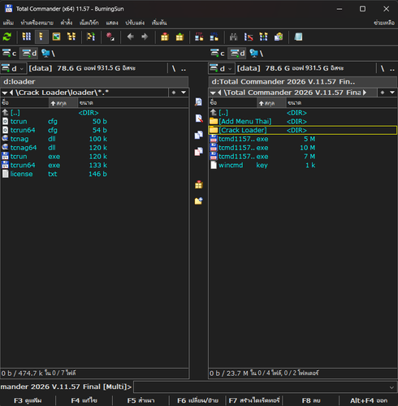Image resolution: width=398 pixels, height=406 pixels.
Task: Open the command line history dropdown
Action: [392, 387]
